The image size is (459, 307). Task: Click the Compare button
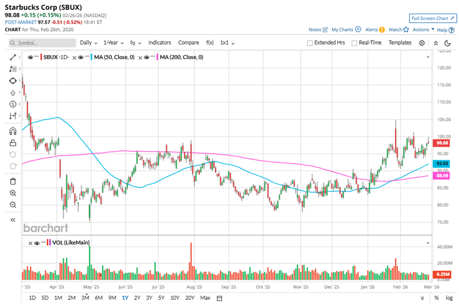pyautogui.click(x=188, y=43)
